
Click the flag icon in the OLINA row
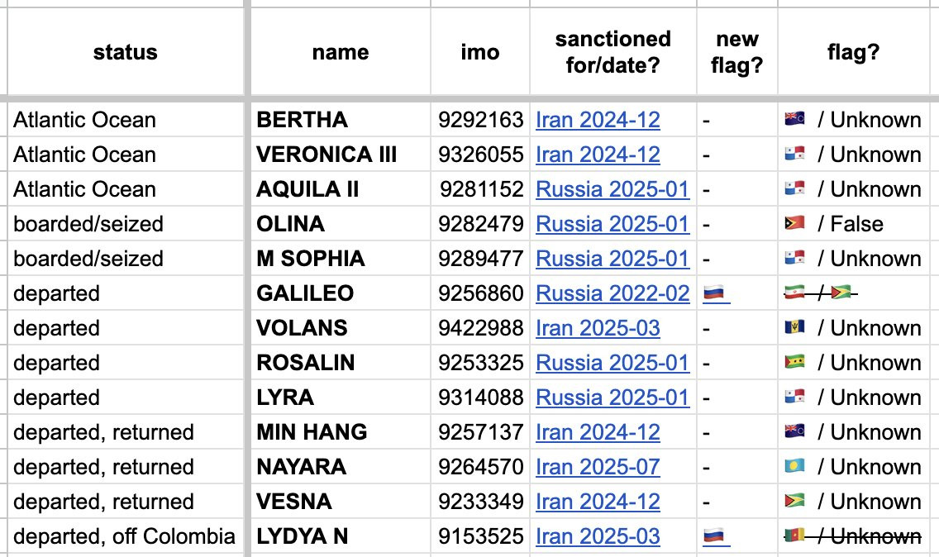pyautogui.click(x=794, y=224)
